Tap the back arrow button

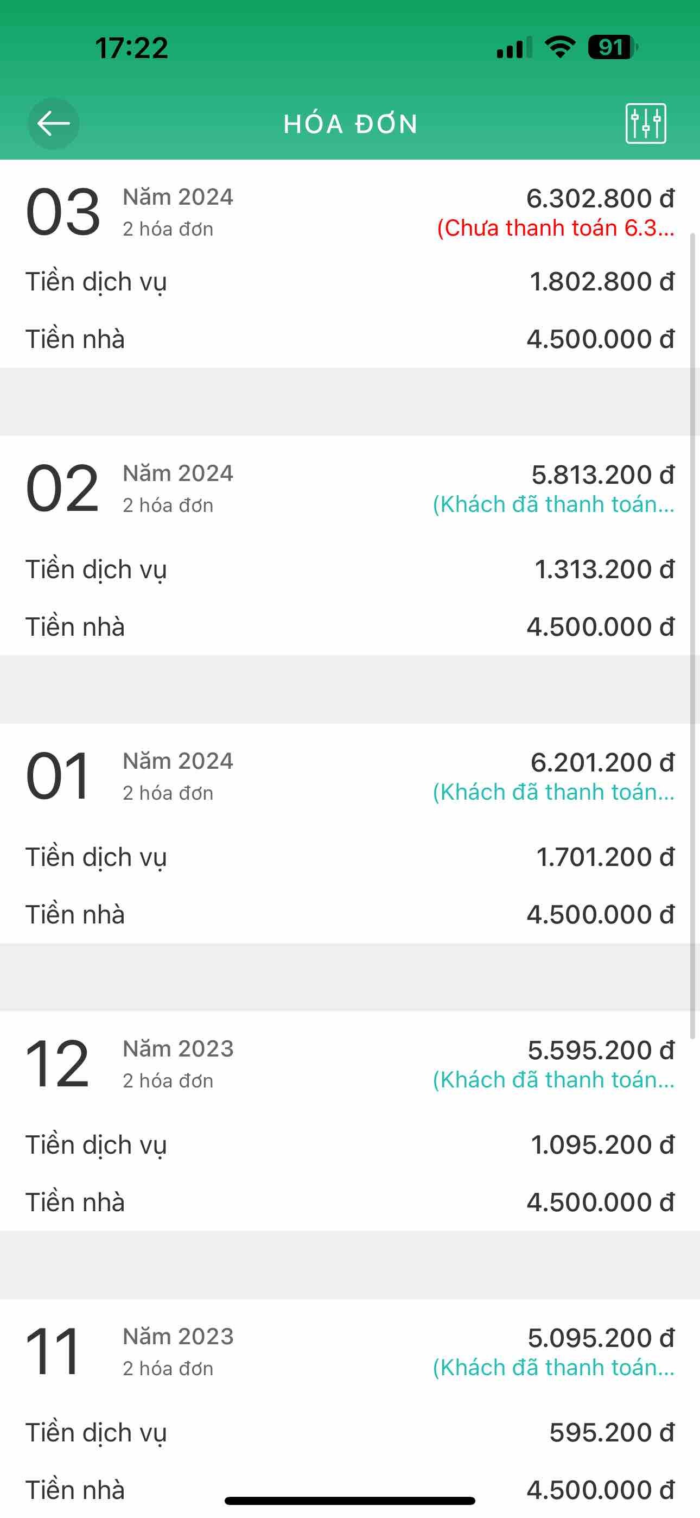point(54,124)
